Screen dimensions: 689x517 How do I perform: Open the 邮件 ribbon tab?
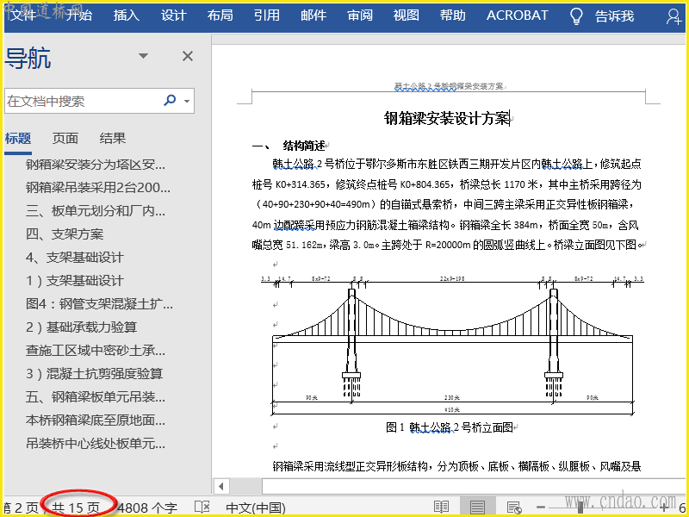pos(313,16)
